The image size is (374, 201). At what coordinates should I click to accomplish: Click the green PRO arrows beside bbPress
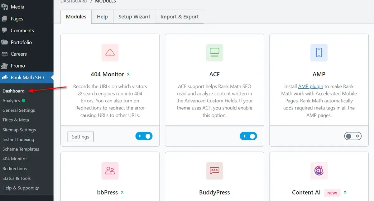[122, 193]
